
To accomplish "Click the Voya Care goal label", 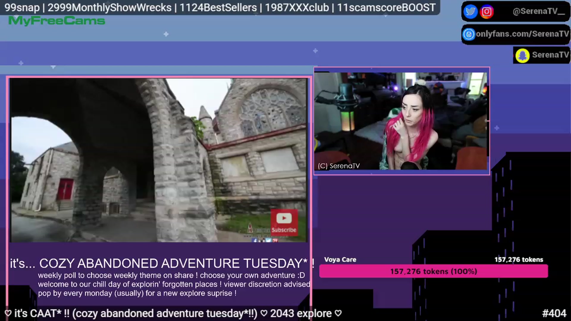I will [x=340, y=259].
